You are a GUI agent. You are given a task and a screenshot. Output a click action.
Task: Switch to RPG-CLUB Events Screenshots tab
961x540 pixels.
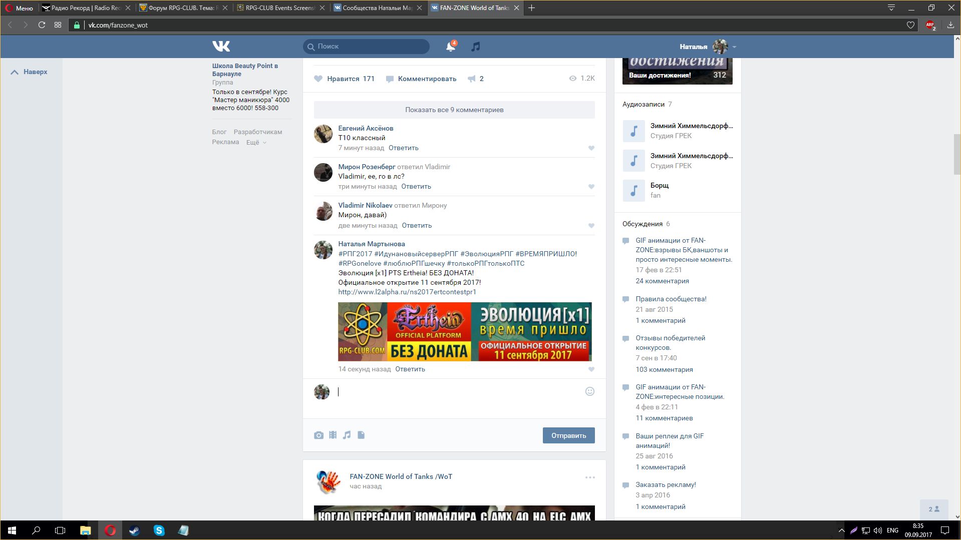[x=280, y=8]
